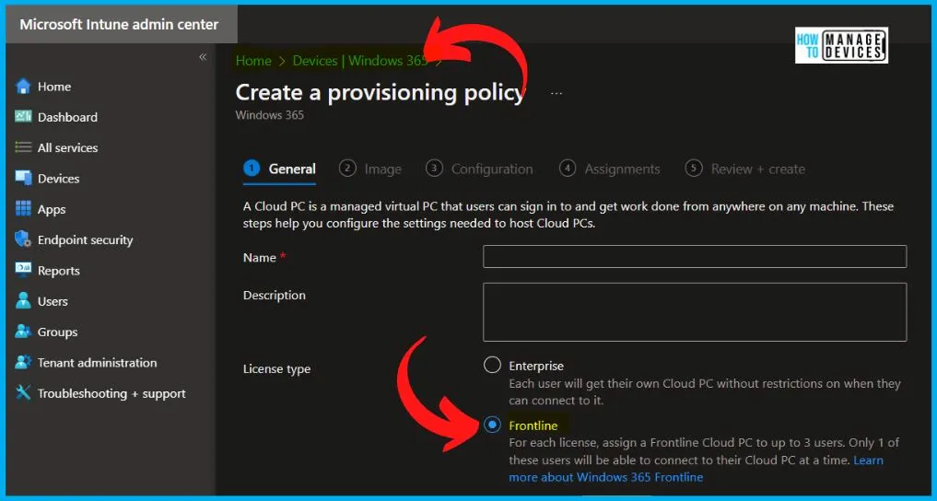Open the Apps grid icon
The width and height of the screenshot is (937, 501).
pos(23,209)
